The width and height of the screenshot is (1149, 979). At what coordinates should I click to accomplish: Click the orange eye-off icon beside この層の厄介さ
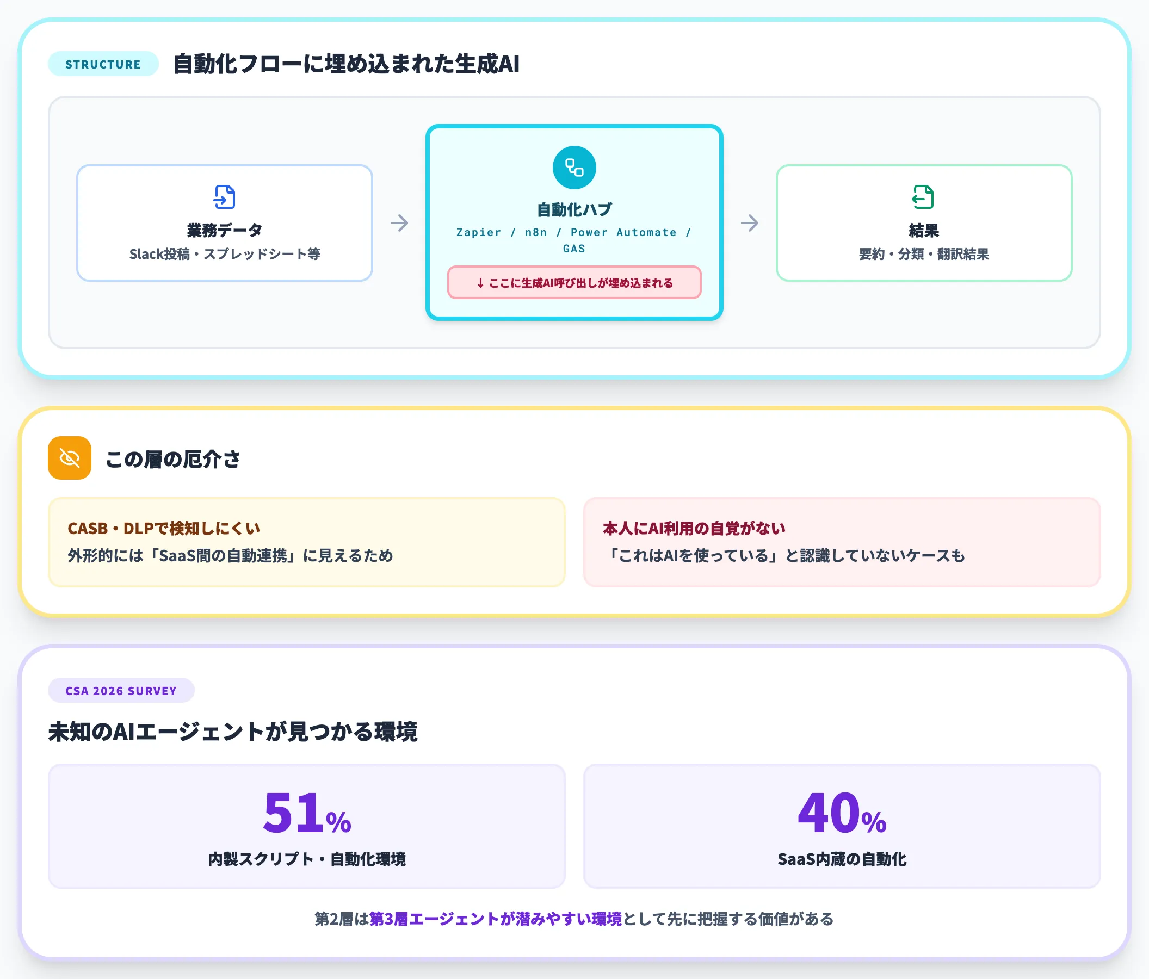pyautogui.click(x=69, y=458)
